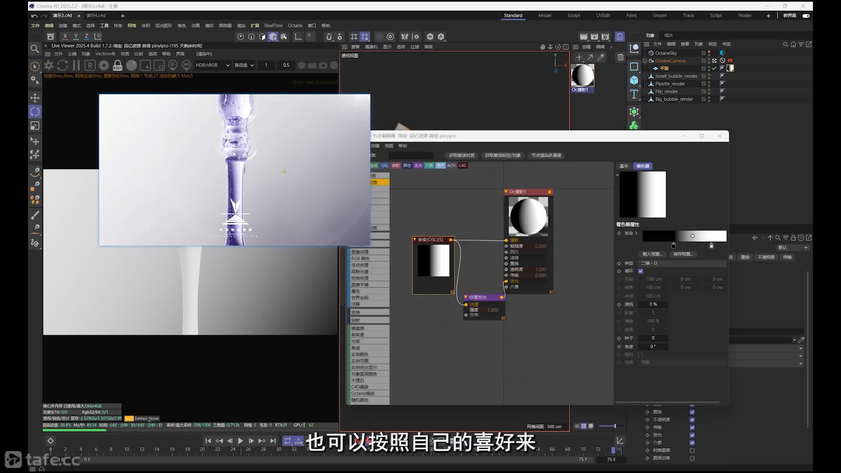
Task: Click the 载入预置 button
Action: coord(652,254)
